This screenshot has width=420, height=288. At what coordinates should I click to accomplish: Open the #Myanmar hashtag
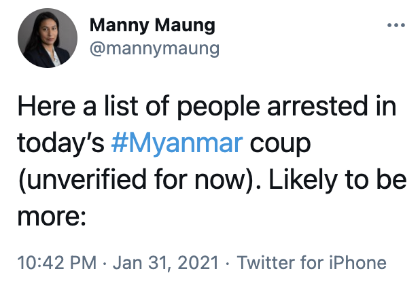pos(177,144)
